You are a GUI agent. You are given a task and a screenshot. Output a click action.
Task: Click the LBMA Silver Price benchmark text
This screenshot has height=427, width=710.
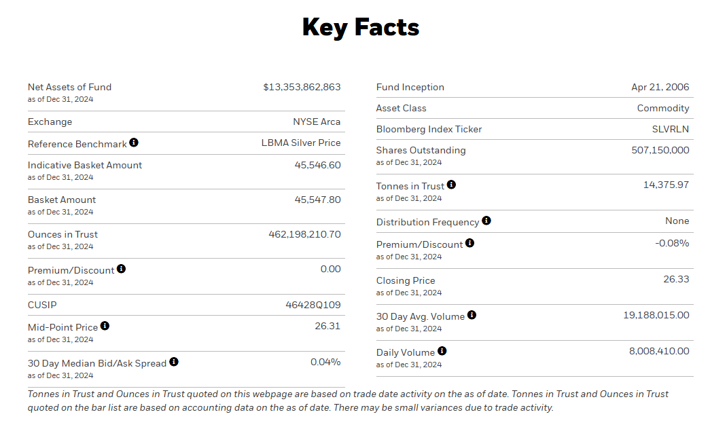point(301,143)
